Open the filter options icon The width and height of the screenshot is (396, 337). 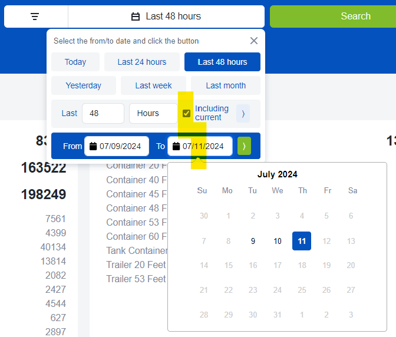click(x=35, y=16)
